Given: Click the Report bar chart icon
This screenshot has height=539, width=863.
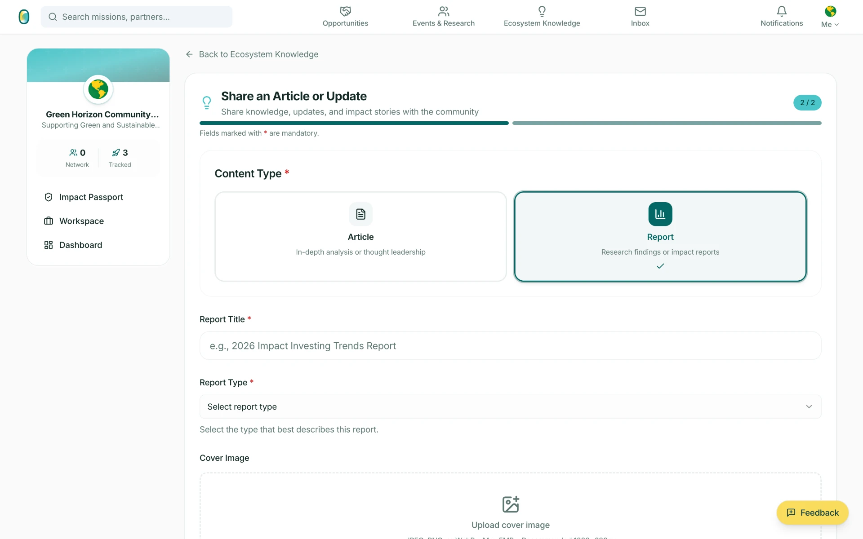Looking at the screenshot, I should 660,214.
